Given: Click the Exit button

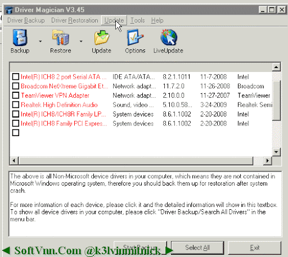Looking at the screenshot, I should [x=255, y=247].
